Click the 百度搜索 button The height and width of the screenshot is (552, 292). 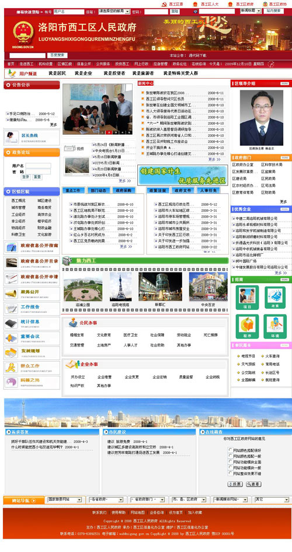pyautogui.click(x=57, y=55)
